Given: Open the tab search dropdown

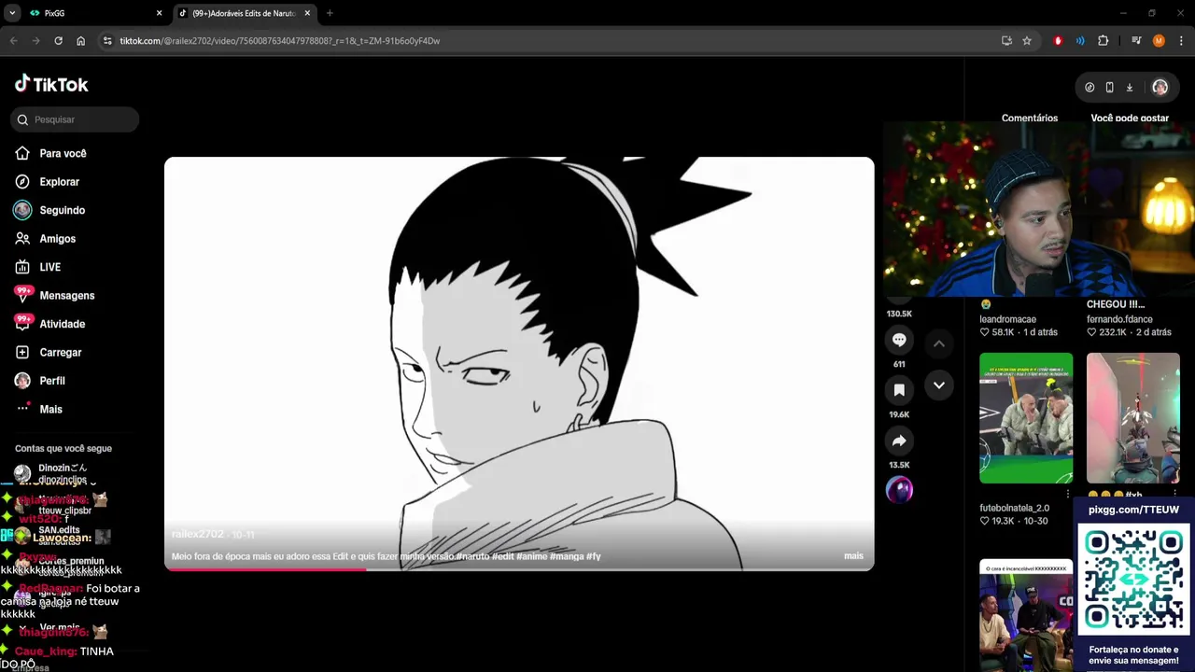Looking at the screenshot, I should [12, 13].
